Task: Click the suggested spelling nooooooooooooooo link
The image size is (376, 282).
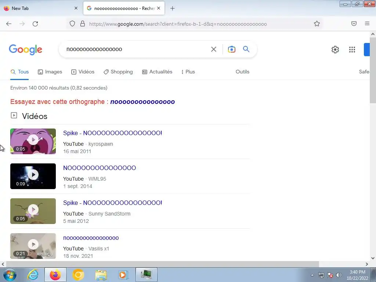Action: [x=142, y=102]
